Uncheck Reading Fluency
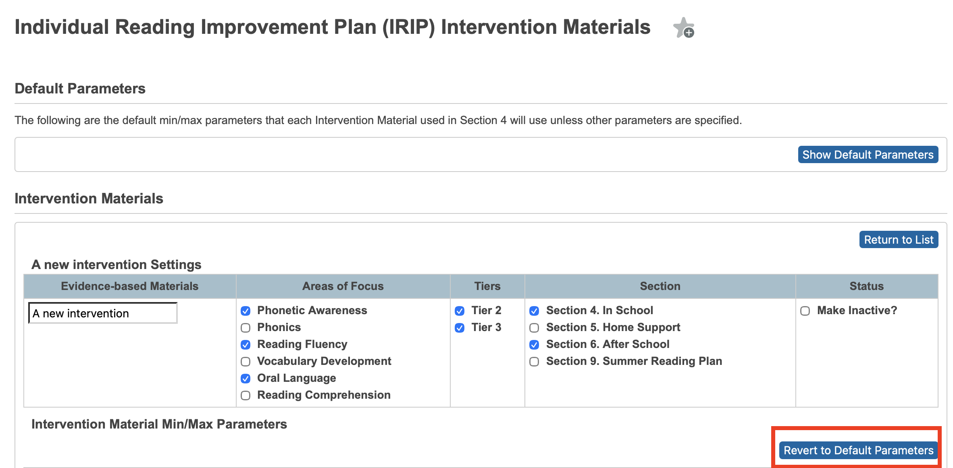The image size is (953, 468). pyautogui.click(x=246, y=344)
